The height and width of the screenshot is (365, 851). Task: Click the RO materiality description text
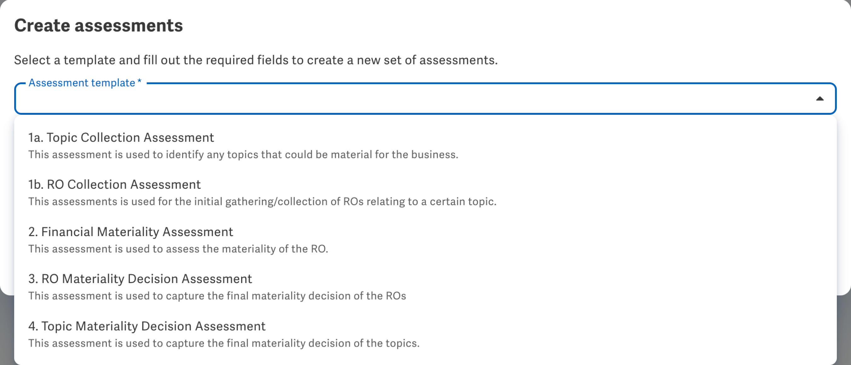click(x=178, y=248)
